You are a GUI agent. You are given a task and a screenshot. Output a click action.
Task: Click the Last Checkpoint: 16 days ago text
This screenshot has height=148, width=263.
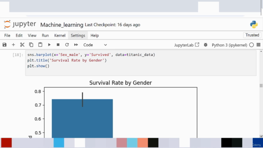tap(112, 25)
